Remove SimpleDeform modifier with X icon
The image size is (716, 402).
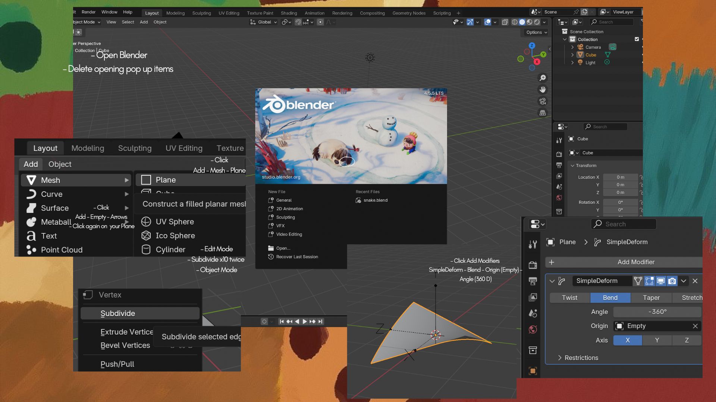coord(695,281)
